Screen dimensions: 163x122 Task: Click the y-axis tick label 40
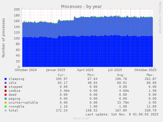coord(18,55)
